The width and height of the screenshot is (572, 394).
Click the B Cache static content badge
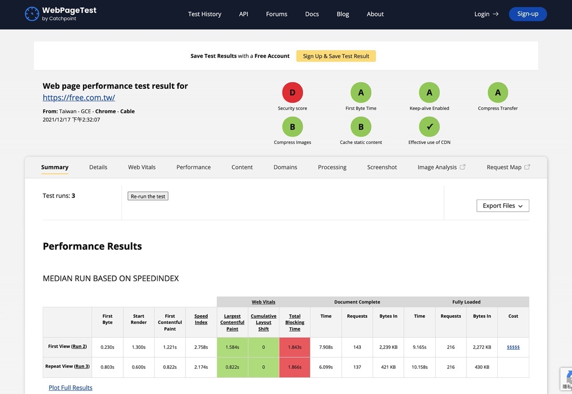pyautogui.click(x=361, y=127)
